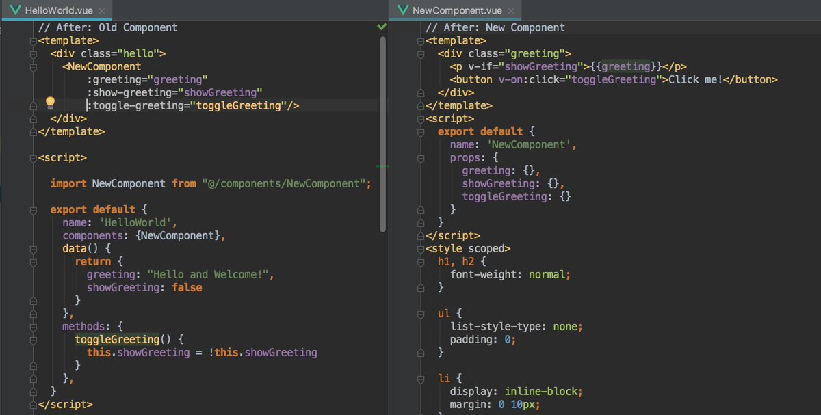Collapse the div class="greeting" block

pyautogui.click(x=422, y=54)
